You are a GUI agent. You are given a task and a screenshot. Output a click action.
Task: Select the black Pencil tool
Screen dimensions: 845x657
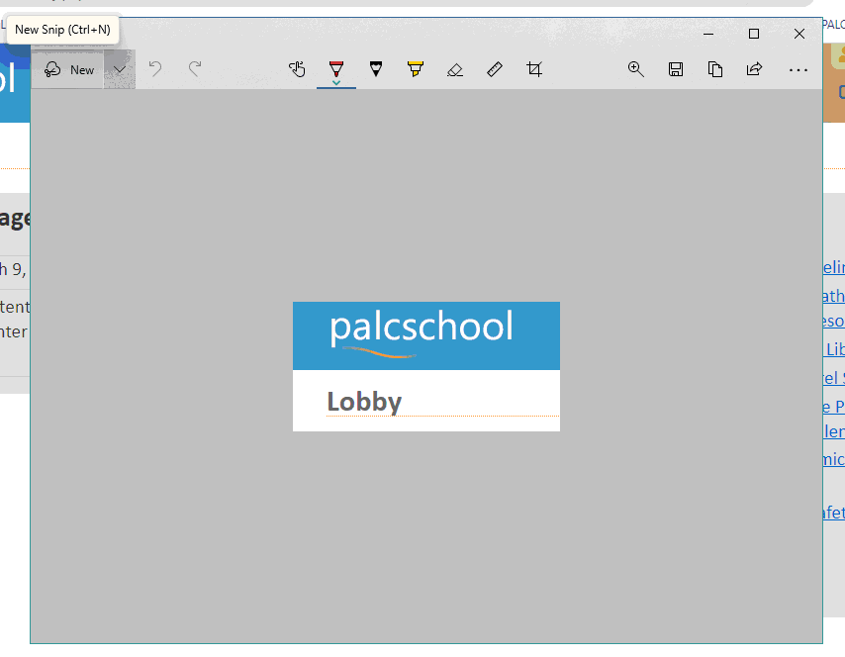(x=376, y=69)
